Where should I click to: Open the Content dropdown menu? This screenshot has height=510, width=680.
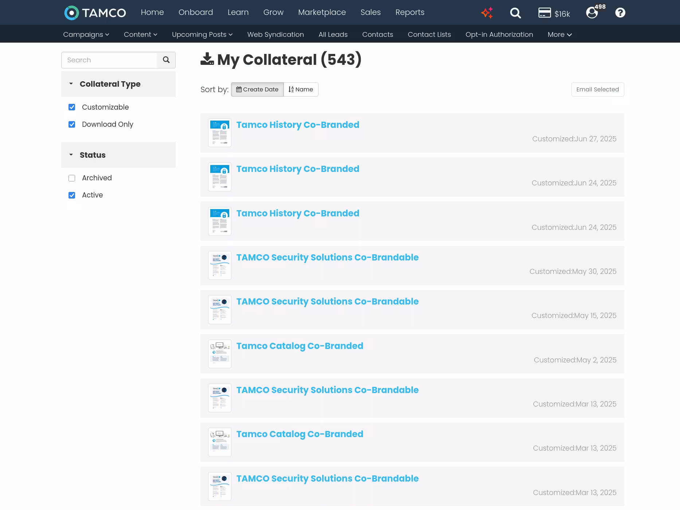click(x=141, y=35)
